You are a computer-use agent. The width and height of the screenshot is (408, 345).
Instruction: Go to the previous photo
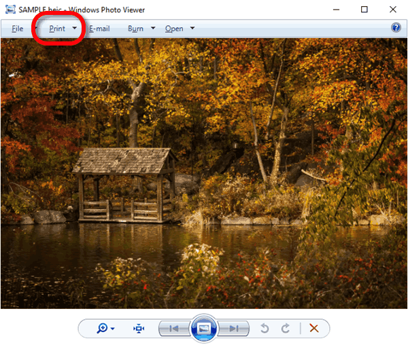tap(174, 329)
